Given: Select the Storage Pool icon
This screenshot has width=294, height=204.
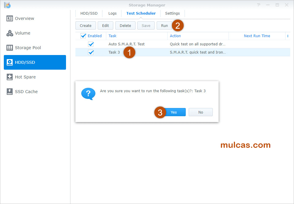Looking at the screenshot, I should pyautogui.click(x=10, y=48).
